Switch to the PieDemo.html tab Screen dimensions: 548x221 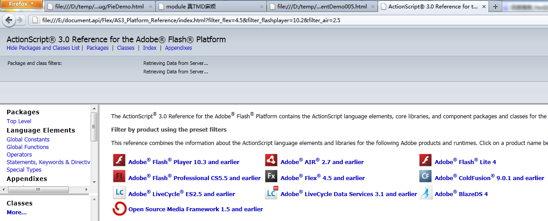(99, 7)
